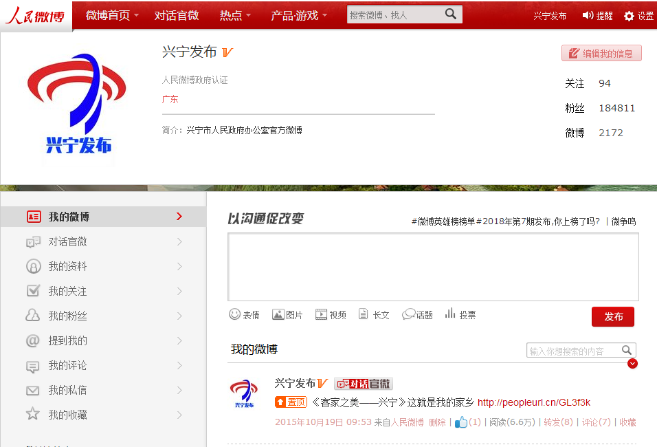Click the 广东 location link

pos(170,100)
